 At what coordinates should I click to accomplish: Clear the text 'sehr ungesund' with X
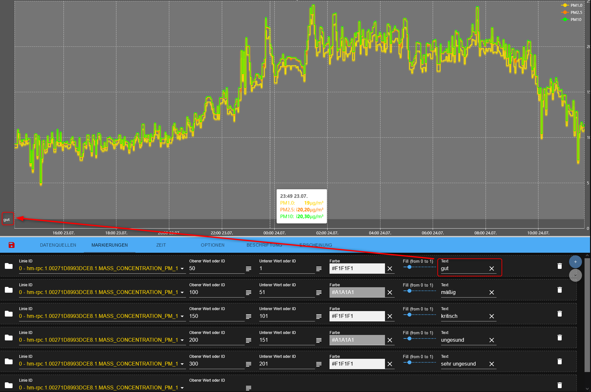tap(492, 364)
